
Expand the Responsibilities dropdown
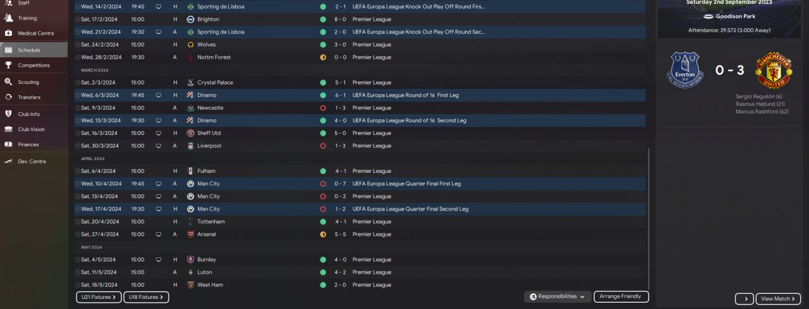(x=557, y=296)
